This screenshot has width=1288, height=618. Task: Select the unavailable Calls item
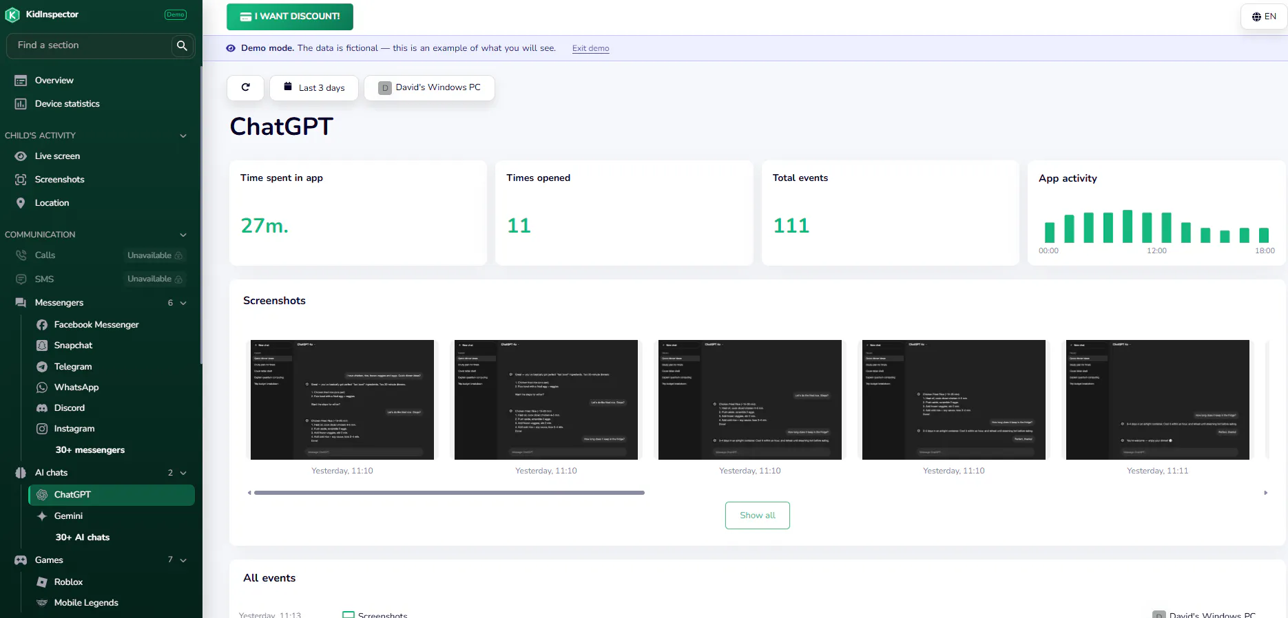click(x=101, y=255)
